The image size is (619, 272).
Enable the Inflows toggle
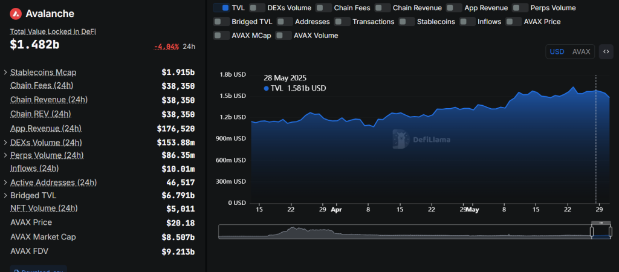click(467, 22)
